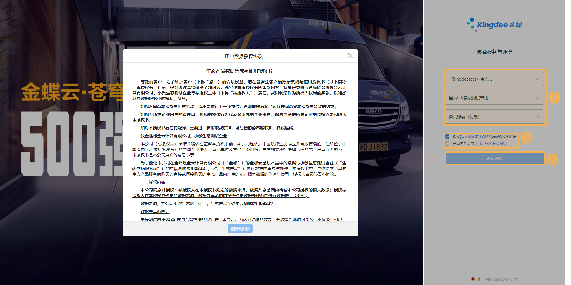This screenshot has width=571, height=285.
Task: Click the paragraph starting 如您系所在企业用户的管理员
Action: (x=239, y=117)
